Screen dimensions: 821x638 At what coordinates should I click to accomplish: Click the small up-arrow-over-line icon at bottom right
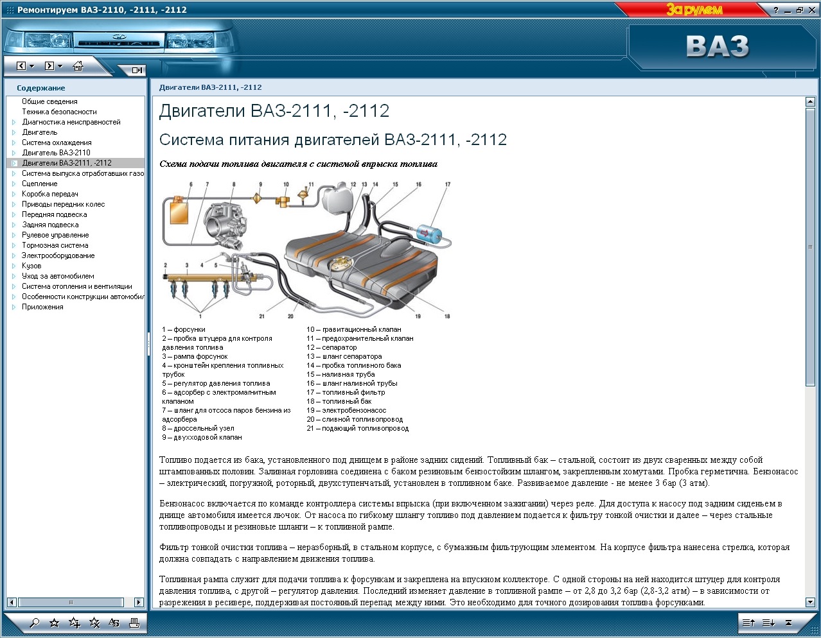click(788, 623)
